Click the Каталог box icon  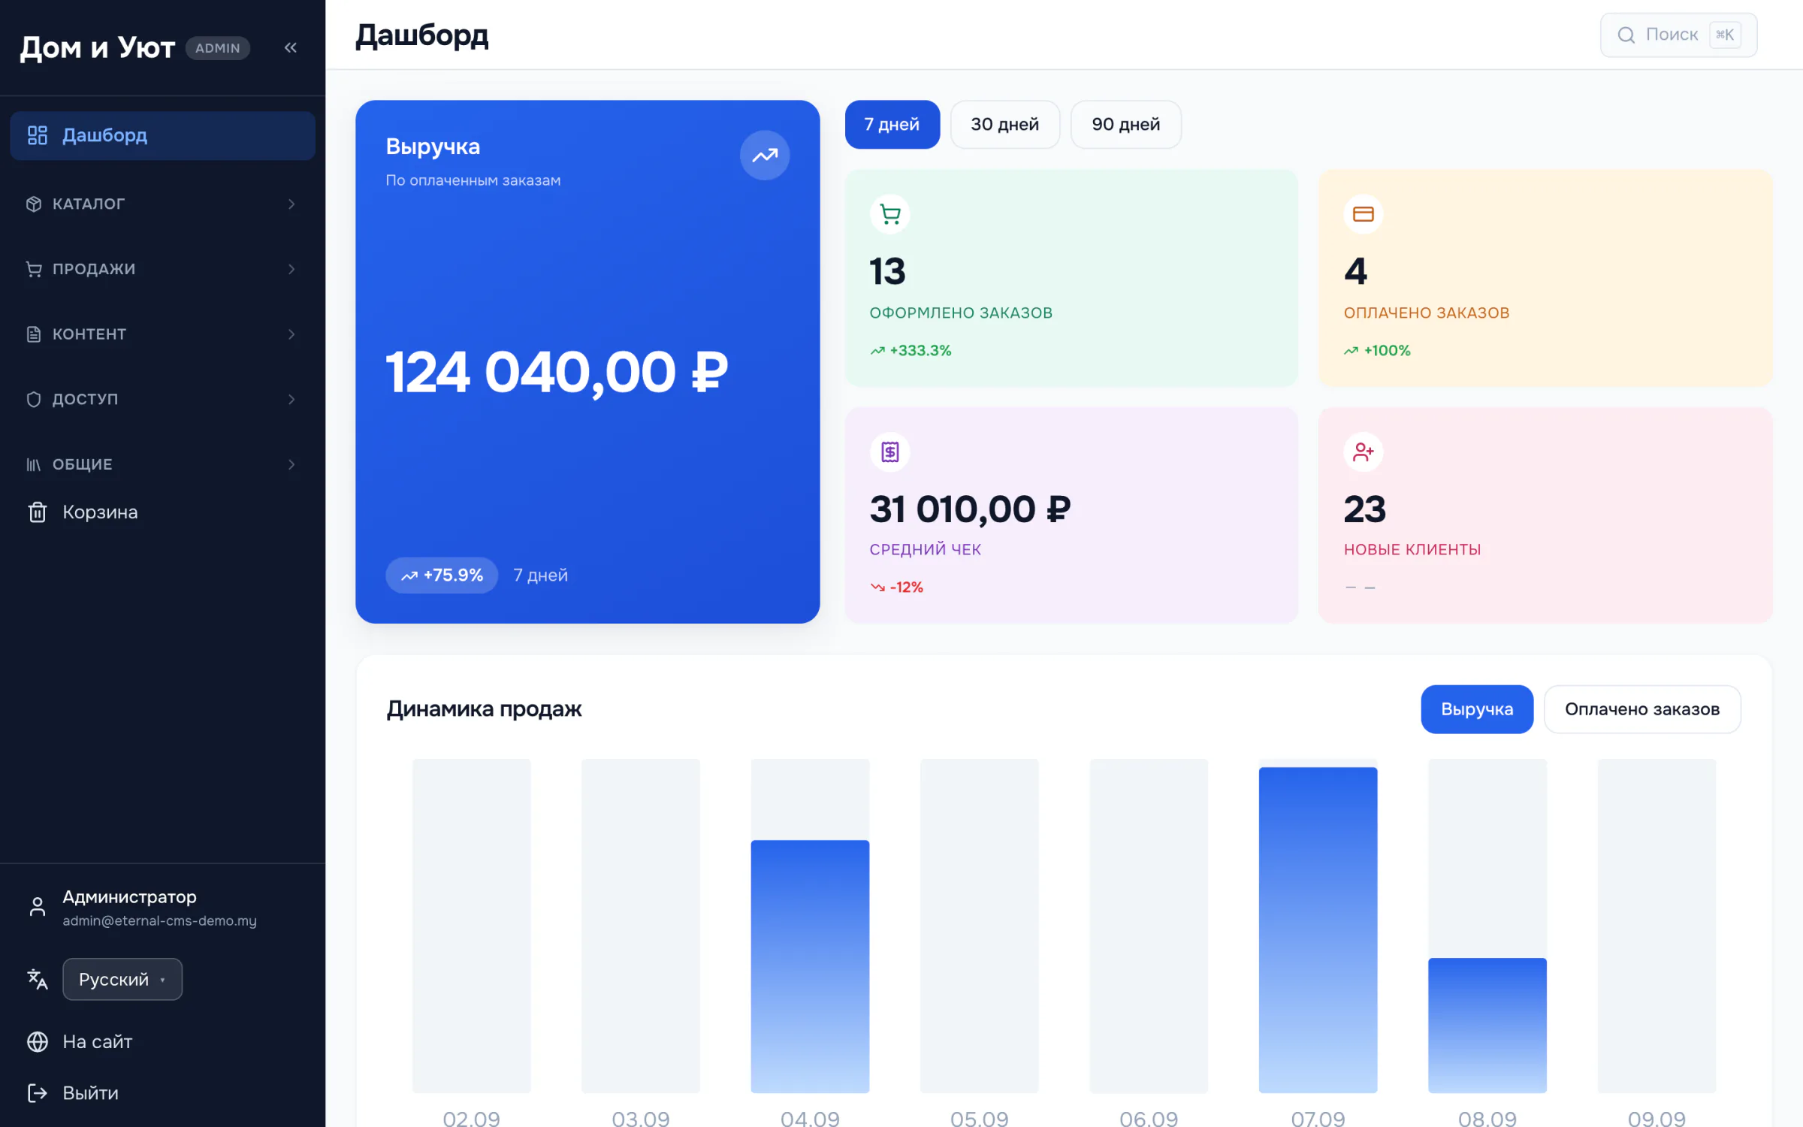tap(34, 204)
